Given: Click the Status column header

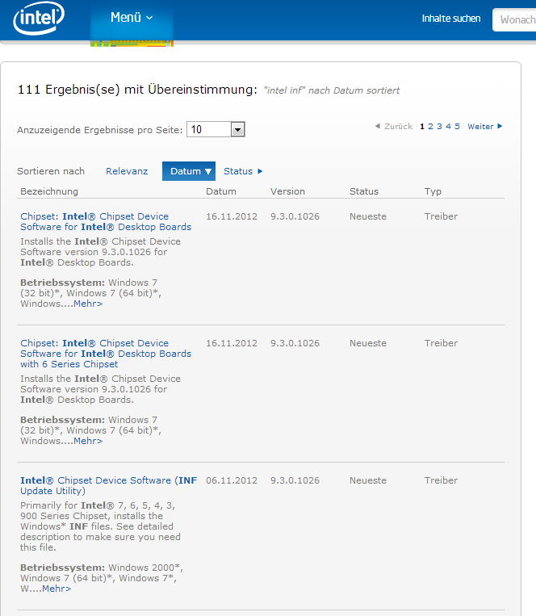Looking at the screenshot, I should point(364,191).
